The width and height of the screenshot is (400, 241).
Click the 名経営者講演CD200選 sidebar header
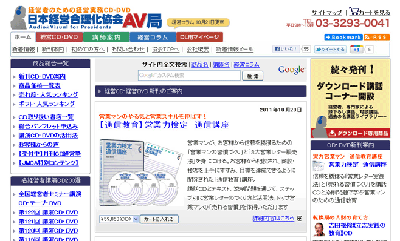[50, 180]
